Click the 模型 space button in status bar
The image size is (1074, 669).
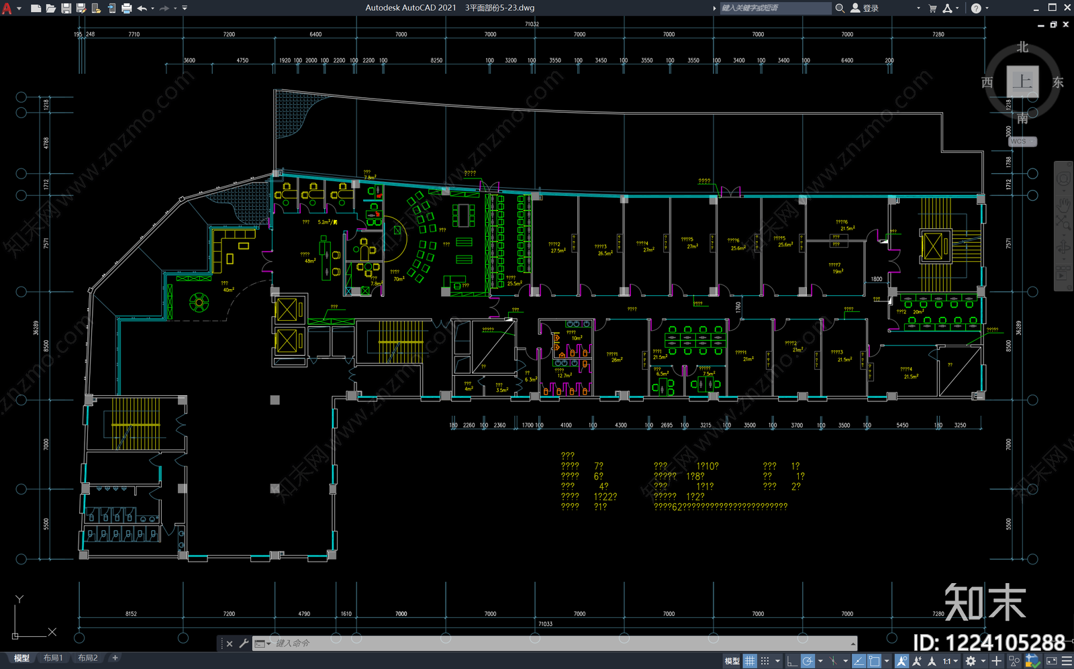pyautogui.click(x=732, y=661)
